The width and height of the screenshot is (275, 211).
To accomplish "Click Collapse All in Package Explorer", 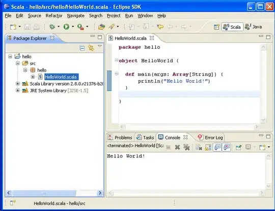I will coord(82,48).
